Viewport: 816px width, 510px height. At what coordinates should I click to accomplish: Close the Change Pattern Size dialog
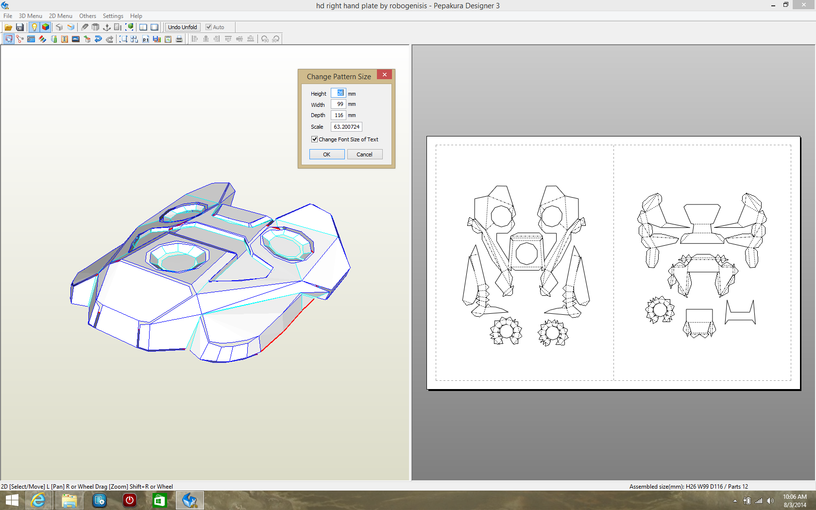(384, 74)
